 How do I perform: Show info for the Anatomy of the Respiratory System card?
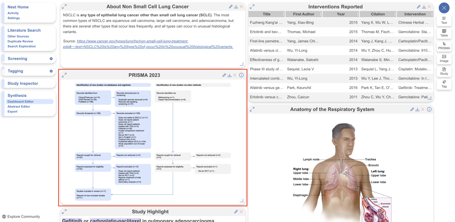[x=429, y=109]
